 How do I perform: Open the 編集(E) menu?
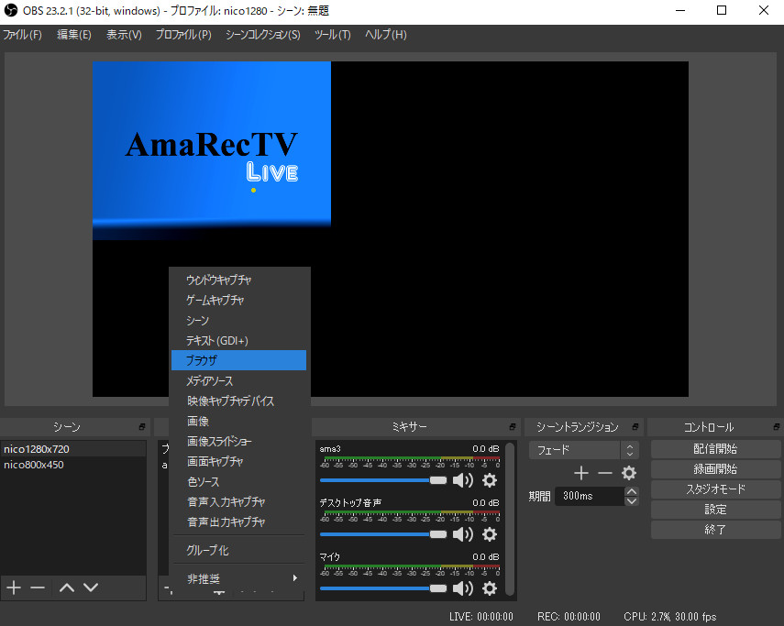coord(74,35)
